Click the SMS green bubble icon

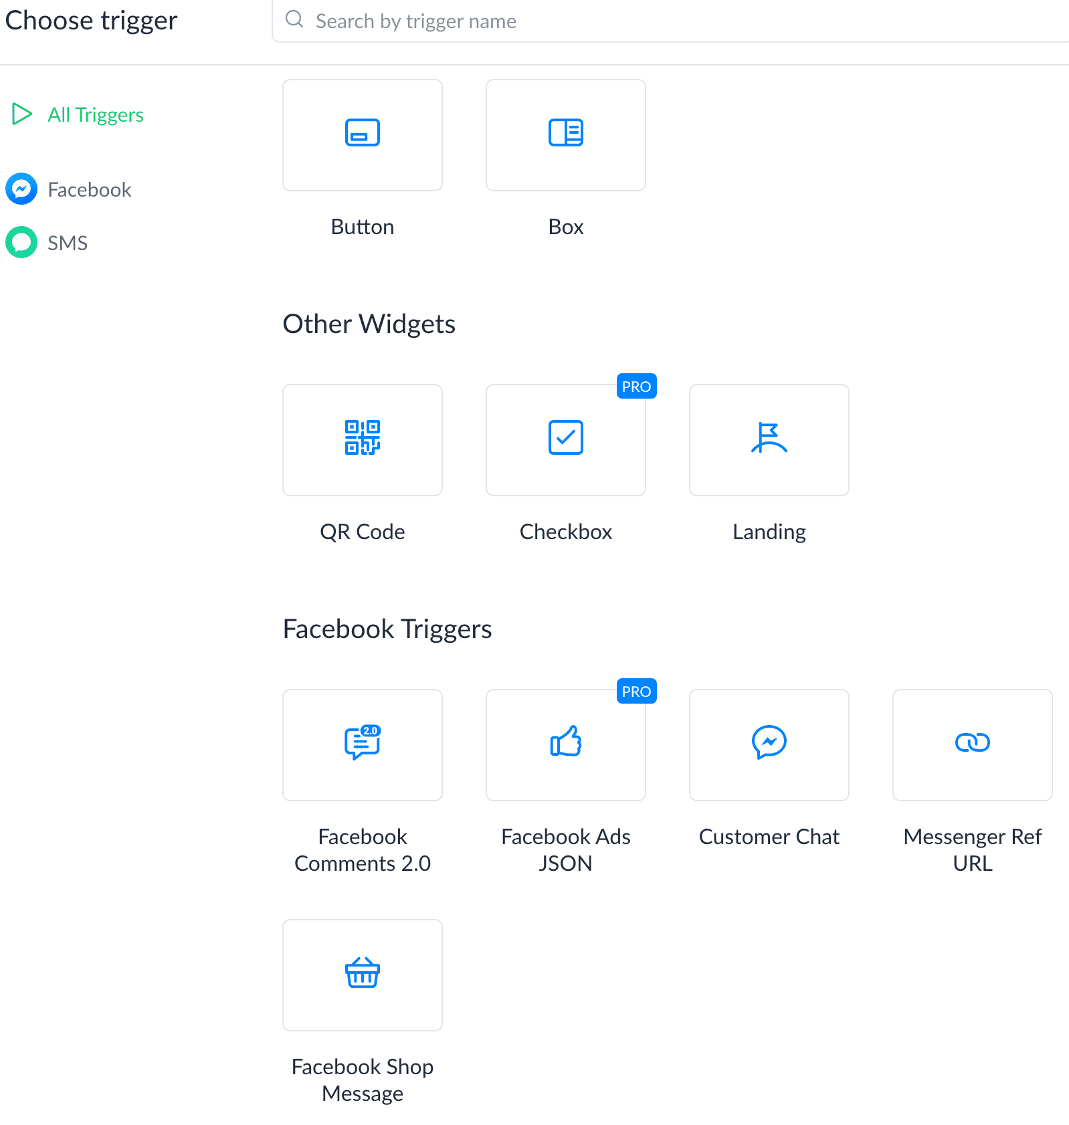click(x=21, y=243)
